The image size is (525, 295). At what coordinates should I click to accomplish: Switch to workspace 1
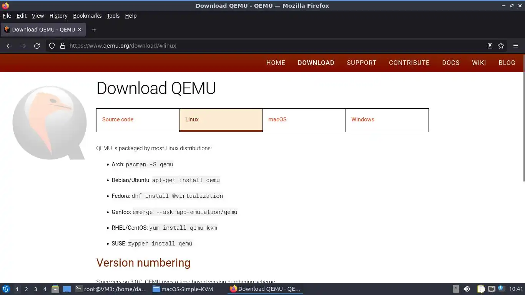pos(17,289)
